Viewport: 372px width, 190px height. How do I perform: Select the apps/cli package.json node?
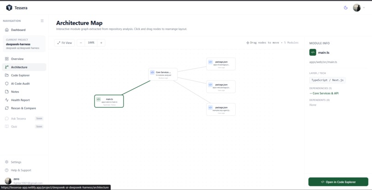point(221,64)
